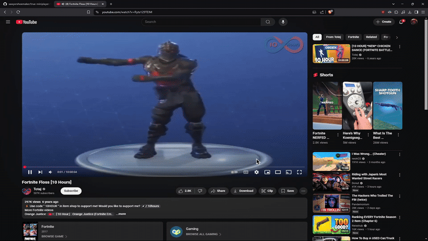Open Chicken Dance 10 hour video thumbnail
428x241 pixels.
click(x=331, y=54)
